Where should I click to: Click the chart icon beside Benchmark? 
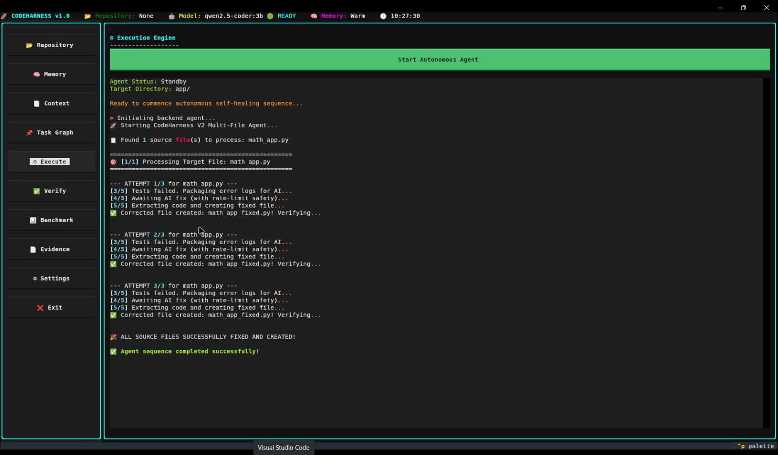[33, 220]
